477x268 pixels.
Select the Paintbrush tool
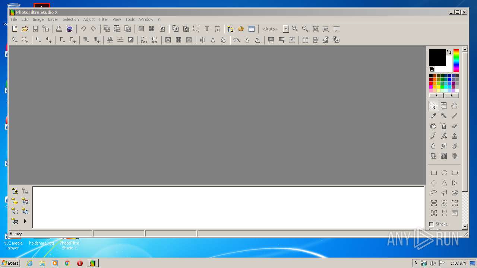pyautogui.click(x=433, y=136)
